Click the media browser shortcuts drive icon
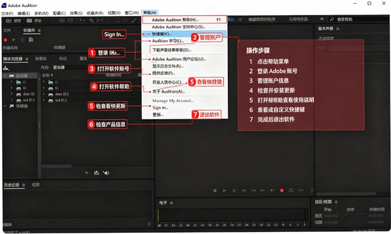This screenshot has height=234, width=391. click(x=6, y=68)
